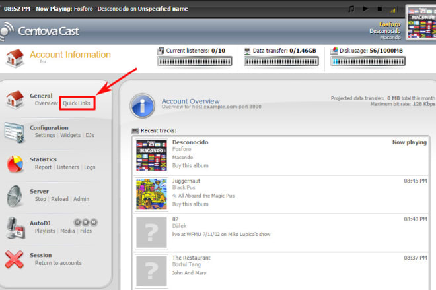Screen dimensions: 436x290
Task: Click the Data transfer icon
Action: (x=247, y=51)
